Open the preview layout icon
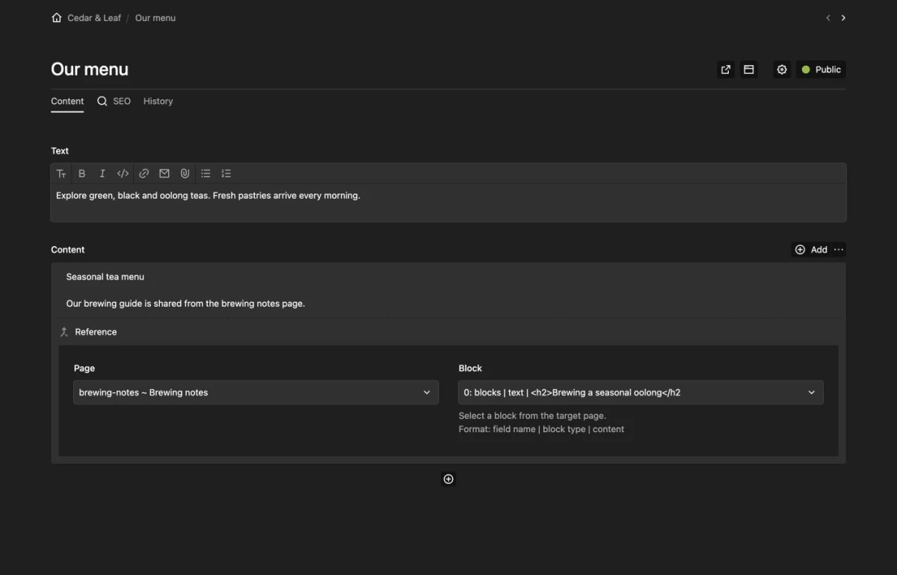Viewport: 897px width, 575px height. 748,70
